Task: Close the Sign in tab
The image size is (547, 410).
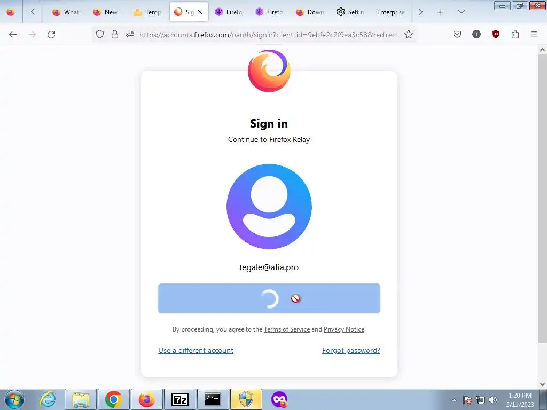Action: coord(200,12)
